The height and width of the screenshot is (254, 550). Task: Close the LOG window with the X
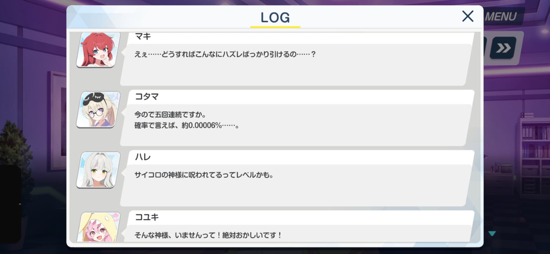pyautogui.click(x=468, y=16)
